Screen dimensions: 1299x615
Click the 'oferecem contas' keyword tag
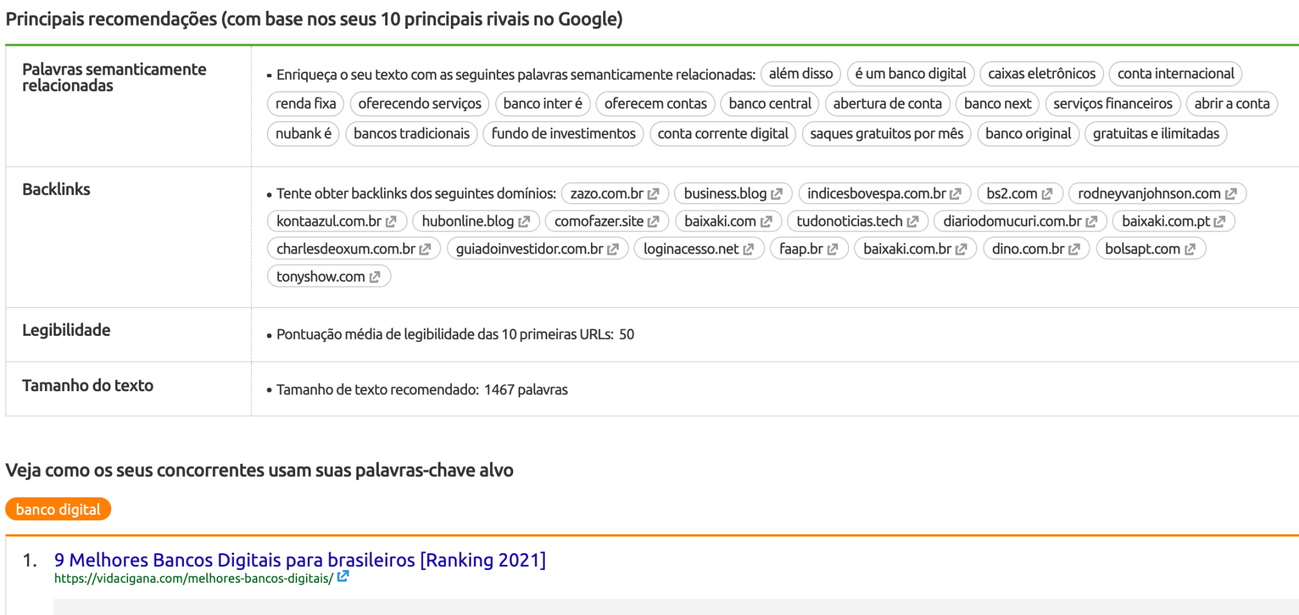(655, 104)
